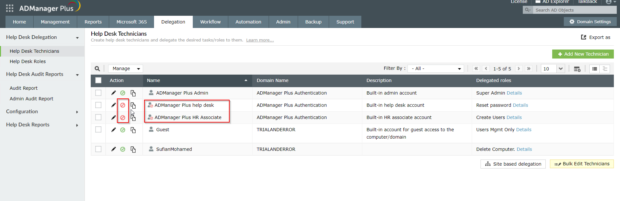Open the Manage dropdown

(126, 69)
